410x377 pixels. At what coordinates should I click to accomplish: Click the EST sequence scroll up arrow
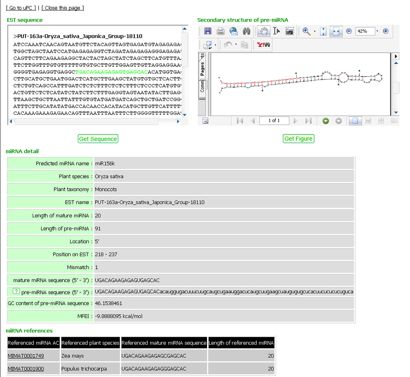pos(184,28)
